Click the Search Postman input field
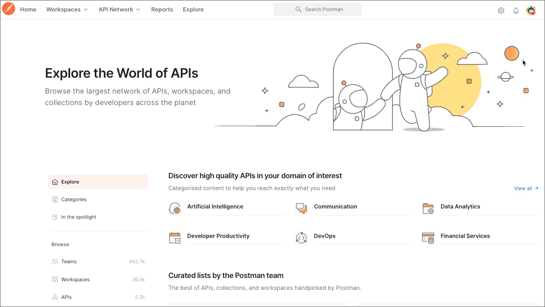Image resolution: width=545 pixels, height=307 pixels. click(317, 9)
